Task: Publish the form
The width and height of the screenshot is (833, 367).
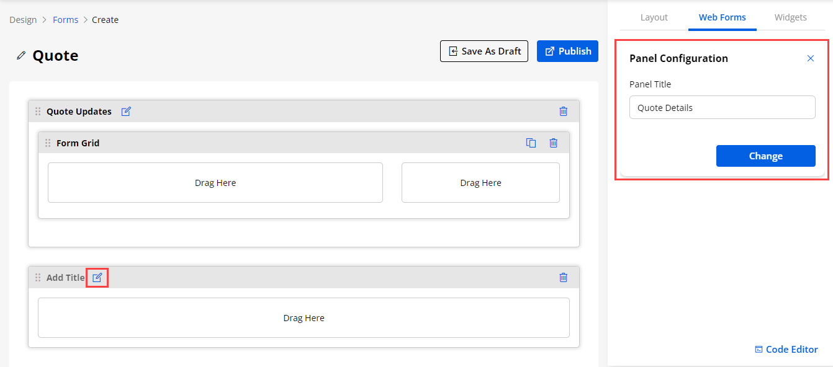Action: (x=567, y=51)
